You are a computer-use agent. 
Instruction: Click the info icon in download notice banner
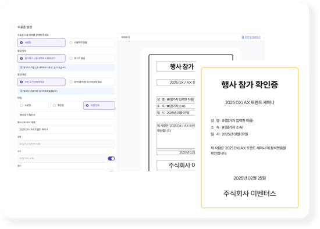pos(21,67)
